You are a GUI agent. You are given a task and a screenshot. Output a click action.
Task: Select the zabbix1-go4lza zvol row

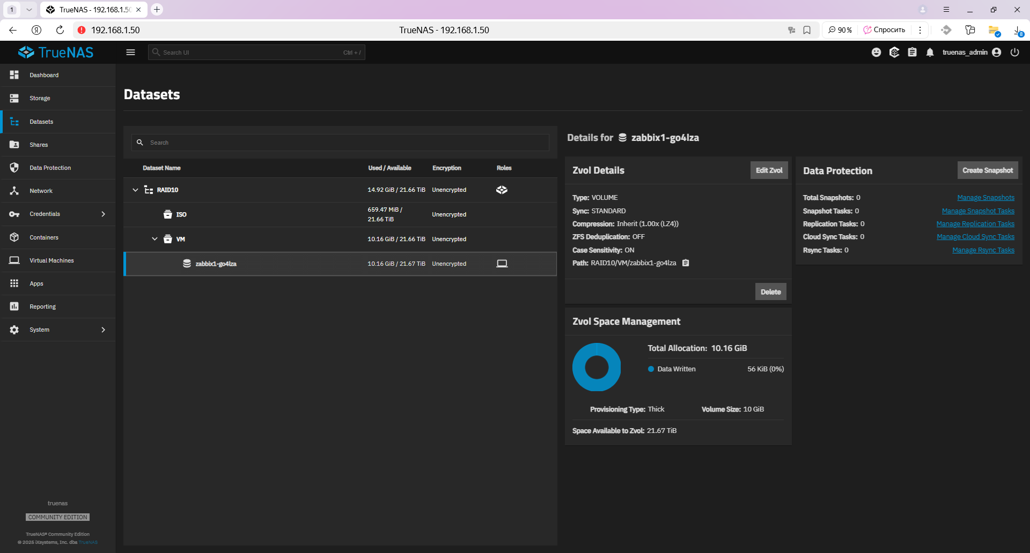(x=340, y=264)
